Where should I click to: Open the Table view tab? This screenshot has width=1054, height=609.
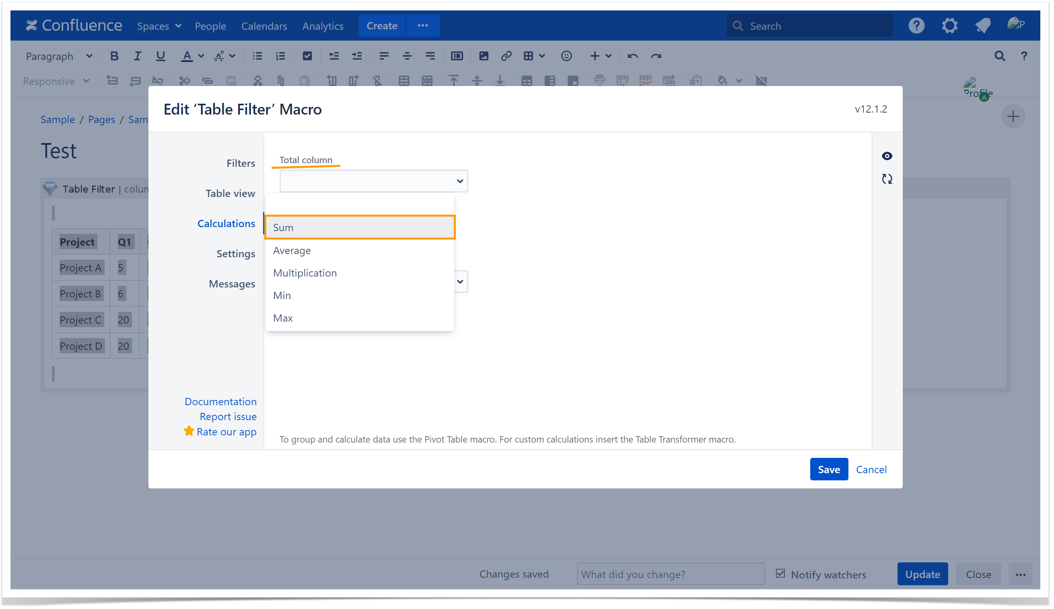click(x=230, y=193)
